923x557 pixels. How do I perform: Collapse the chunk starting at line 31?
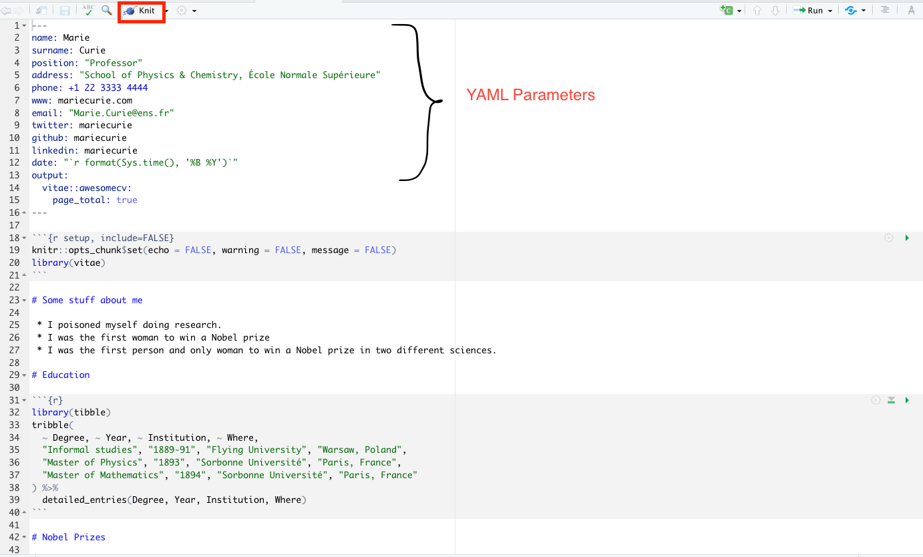coord(25,400)
